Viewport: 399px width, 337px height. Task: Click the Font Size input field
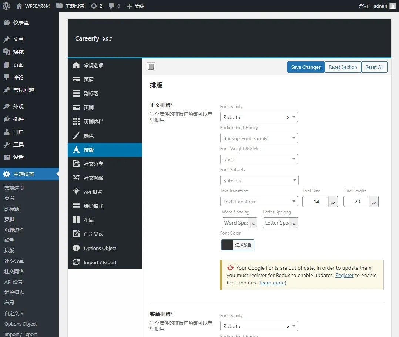coord(316,202)
